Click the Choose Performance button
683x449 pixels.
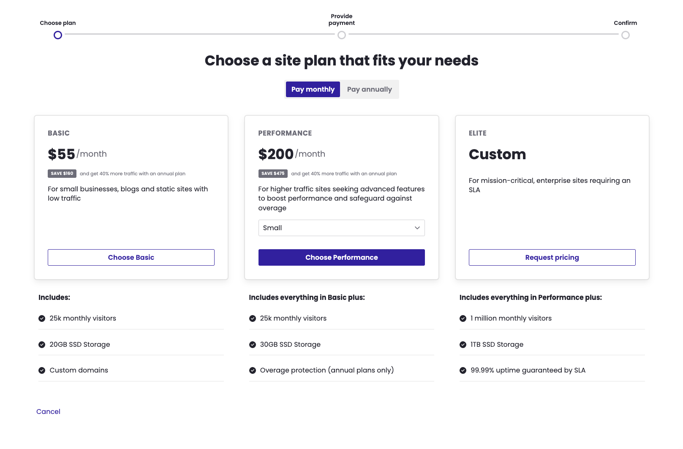point(342,258)
